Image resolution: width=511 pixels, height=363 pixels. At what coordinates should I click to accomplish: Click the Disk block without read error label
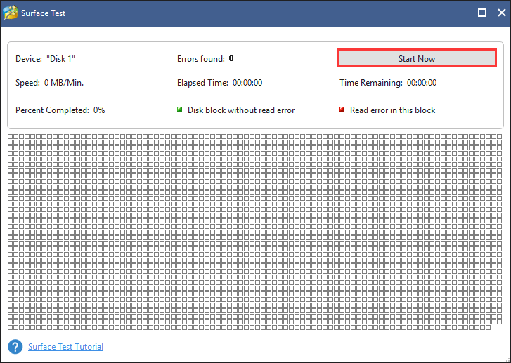pos(241,110)
